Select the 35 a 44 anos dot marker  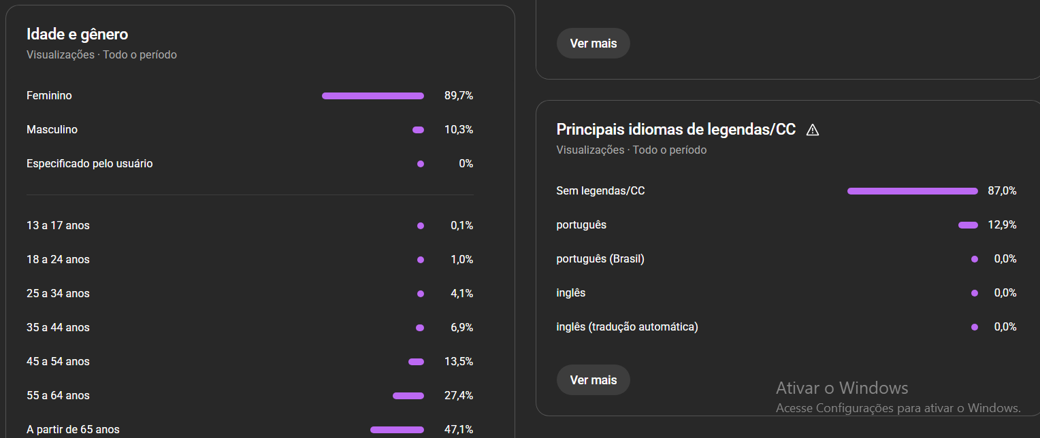pyautogui.click(x=420, y=328)
